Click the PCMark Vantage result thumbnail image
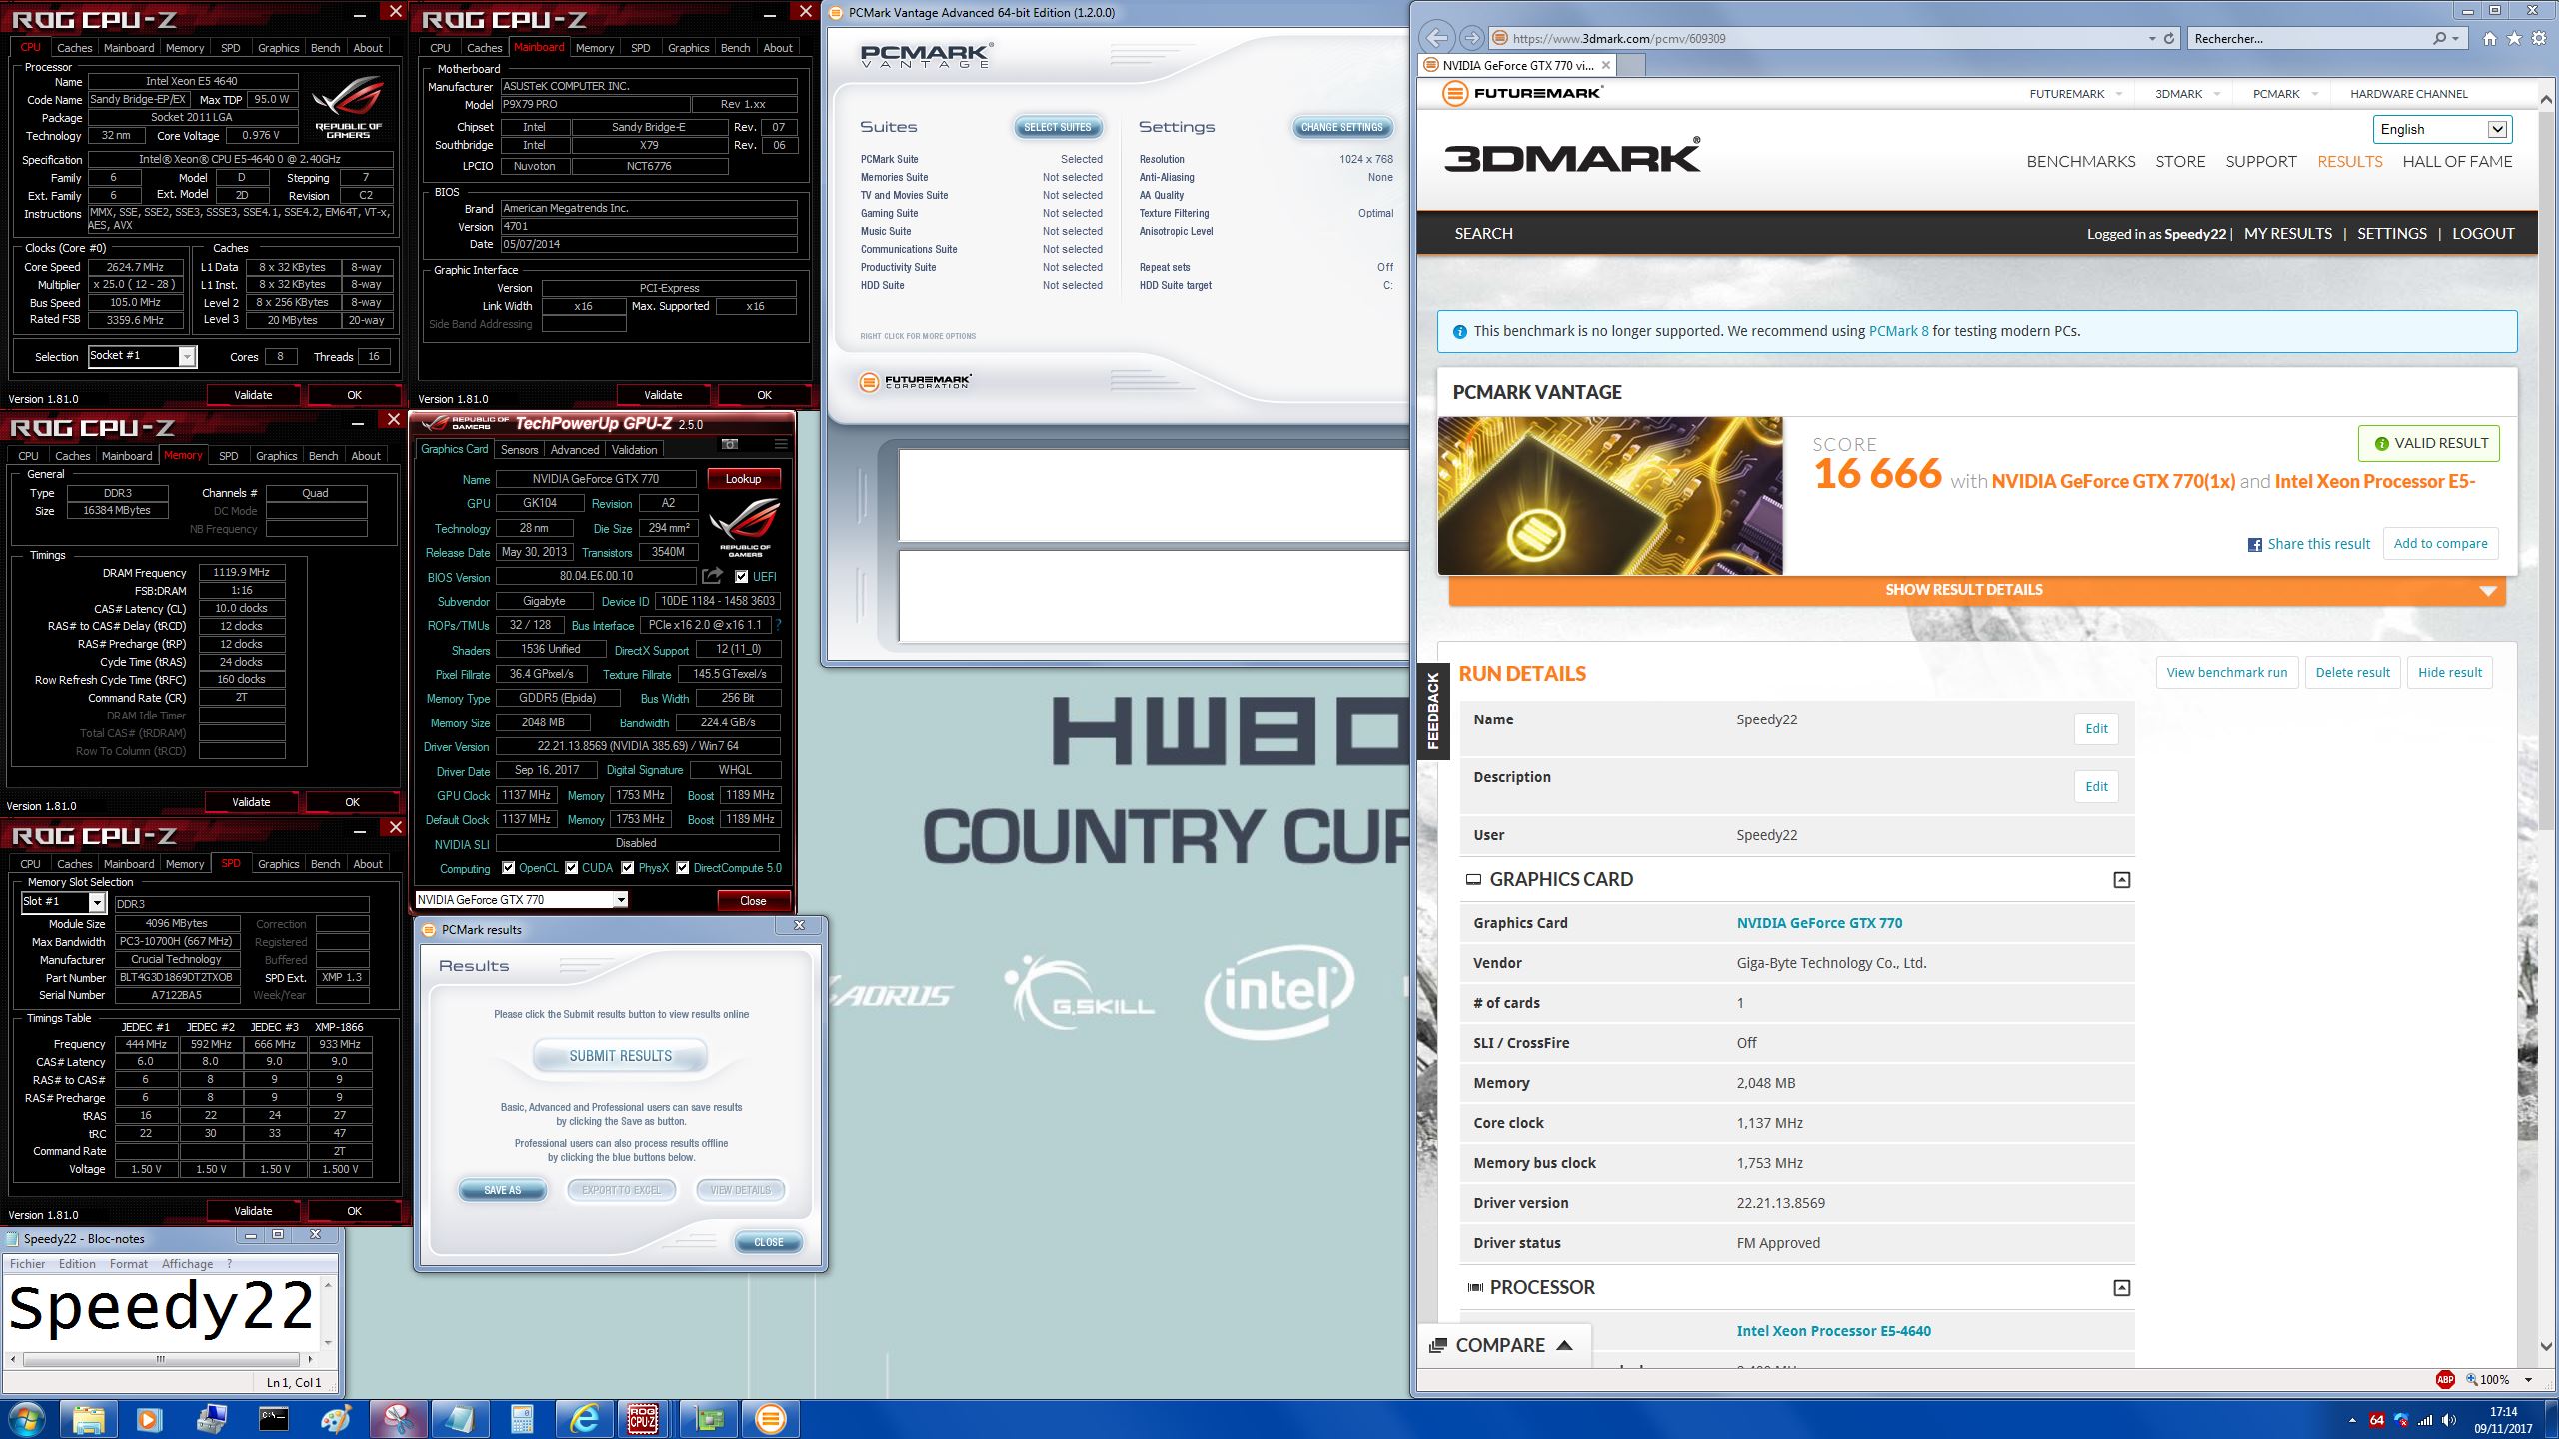2559x1439 pixels. coord(1610,496)
